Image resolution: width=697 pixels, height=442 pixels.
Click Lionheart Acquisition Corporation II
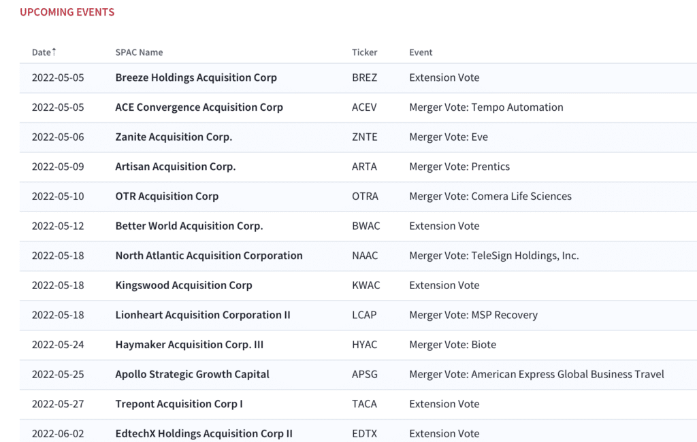click(203, 315)
